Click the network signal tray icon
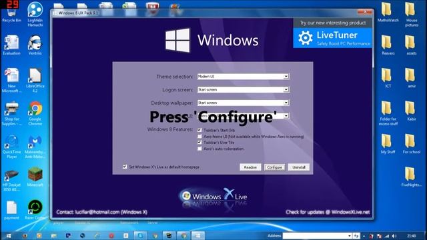The width and height of the screenshot is (427, 240). [386, 236]
